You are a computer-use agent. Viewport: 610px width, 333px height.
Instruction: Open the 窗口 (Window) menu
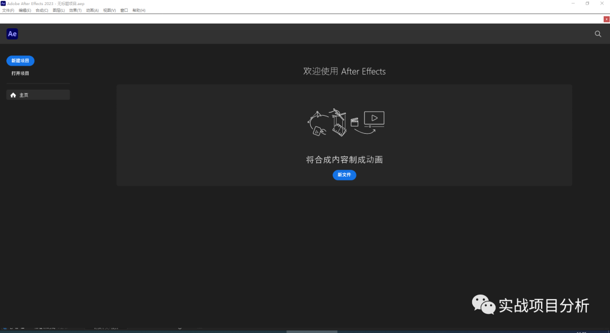[123, 10]
